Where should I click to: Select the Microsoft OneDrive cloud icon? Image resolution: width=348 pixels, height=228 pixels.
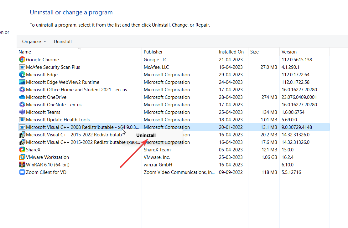tap(22, 97)
